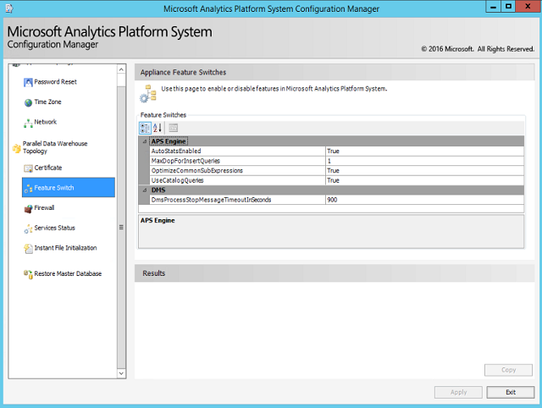542x408 pixels.
Task: Click the Exit button
Action: click(x=510, y=392)
